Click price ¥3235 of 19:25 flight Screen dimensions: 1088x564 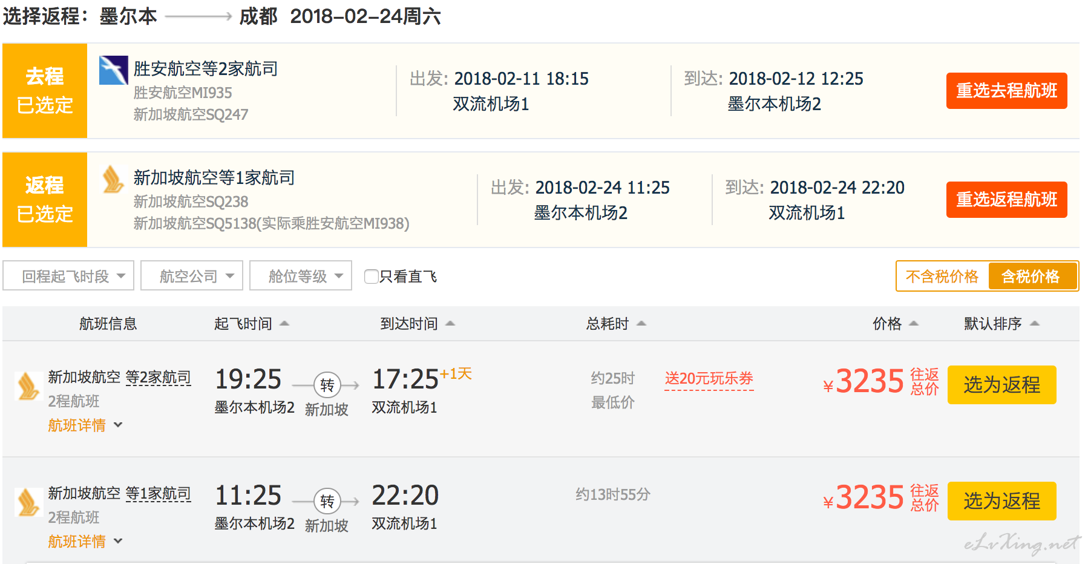tap(864, 381)
